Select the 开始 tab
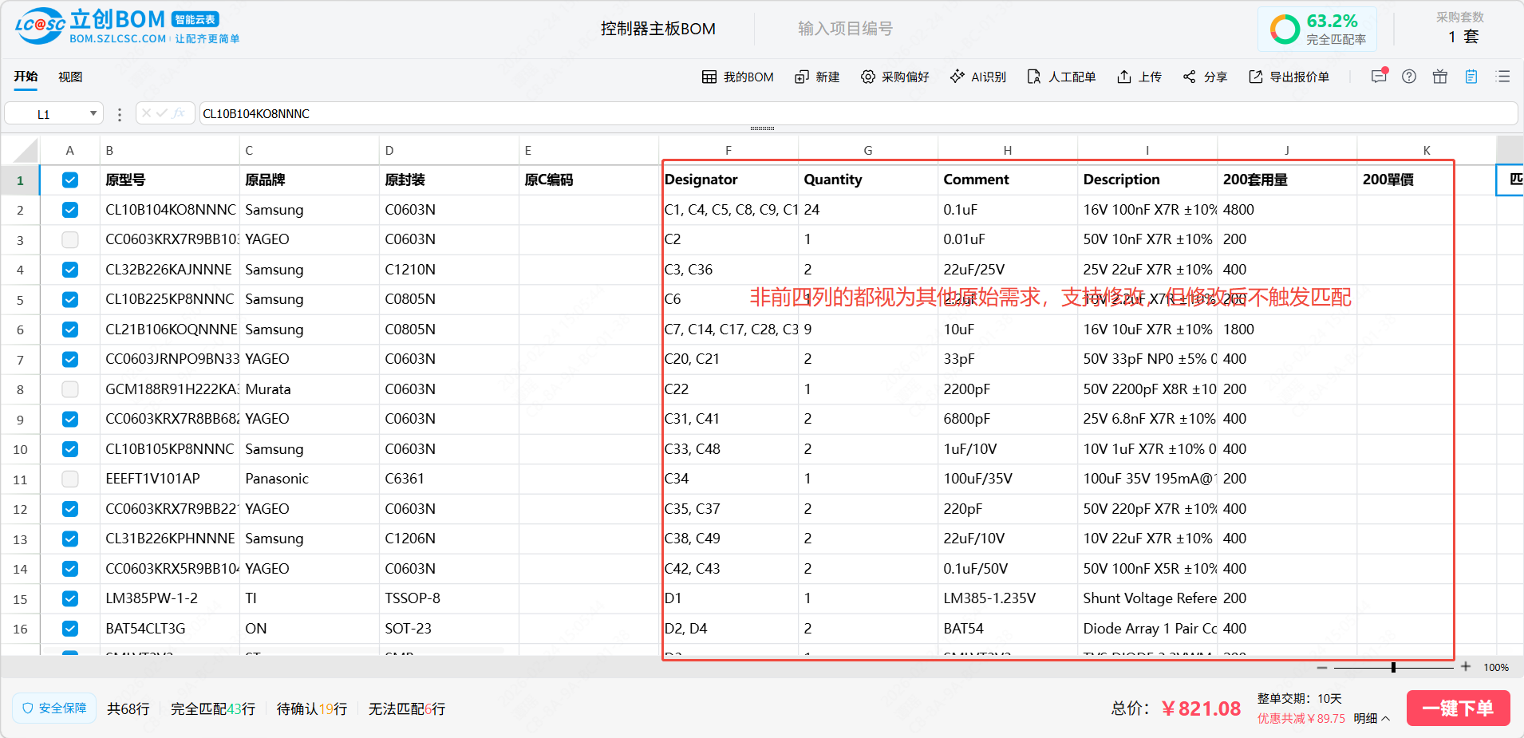The width and height of the screenshot is (1524, 738). pos(26,77)
